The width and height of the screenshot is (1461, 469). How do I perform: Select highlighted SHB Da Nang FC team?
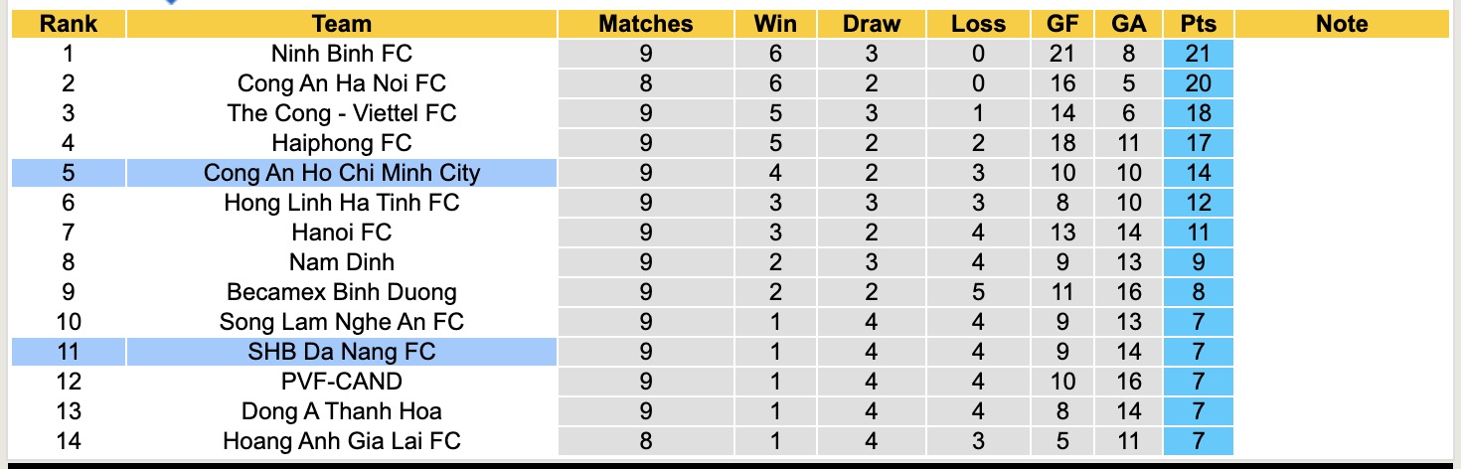pos(341,352)
